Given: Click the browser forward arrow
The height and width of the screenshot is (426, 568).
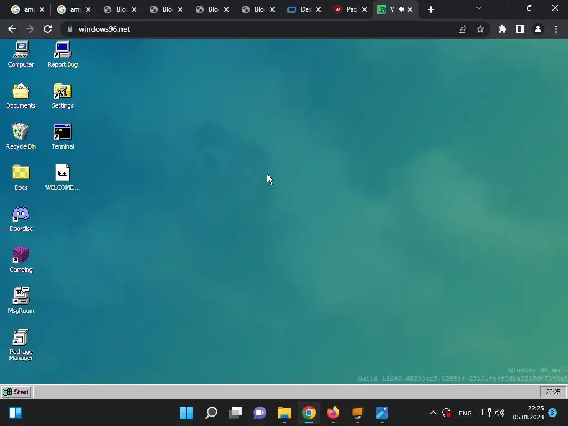Looking at the screenshot, I should coord(30,29).
